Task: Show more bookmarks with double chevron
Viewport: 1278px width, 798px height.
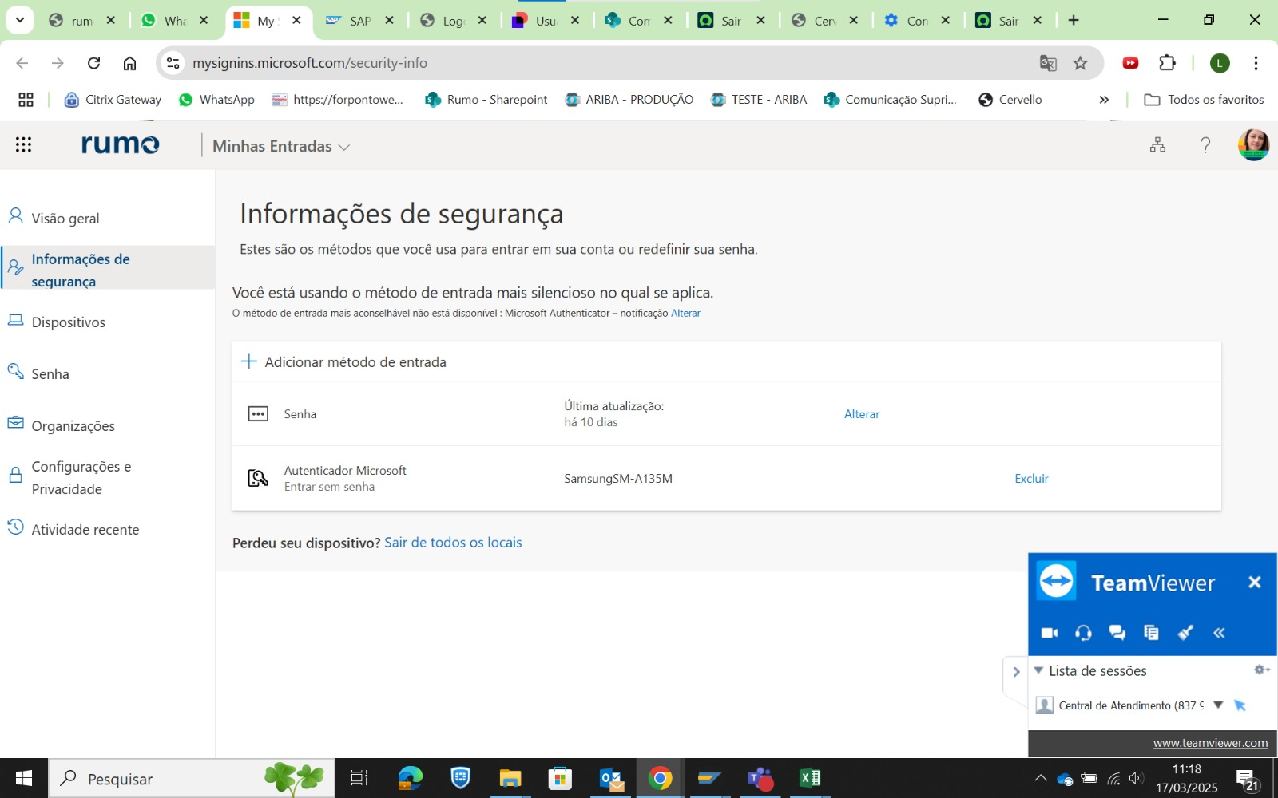Action: pyautogui.click(x=1104, y=99)
